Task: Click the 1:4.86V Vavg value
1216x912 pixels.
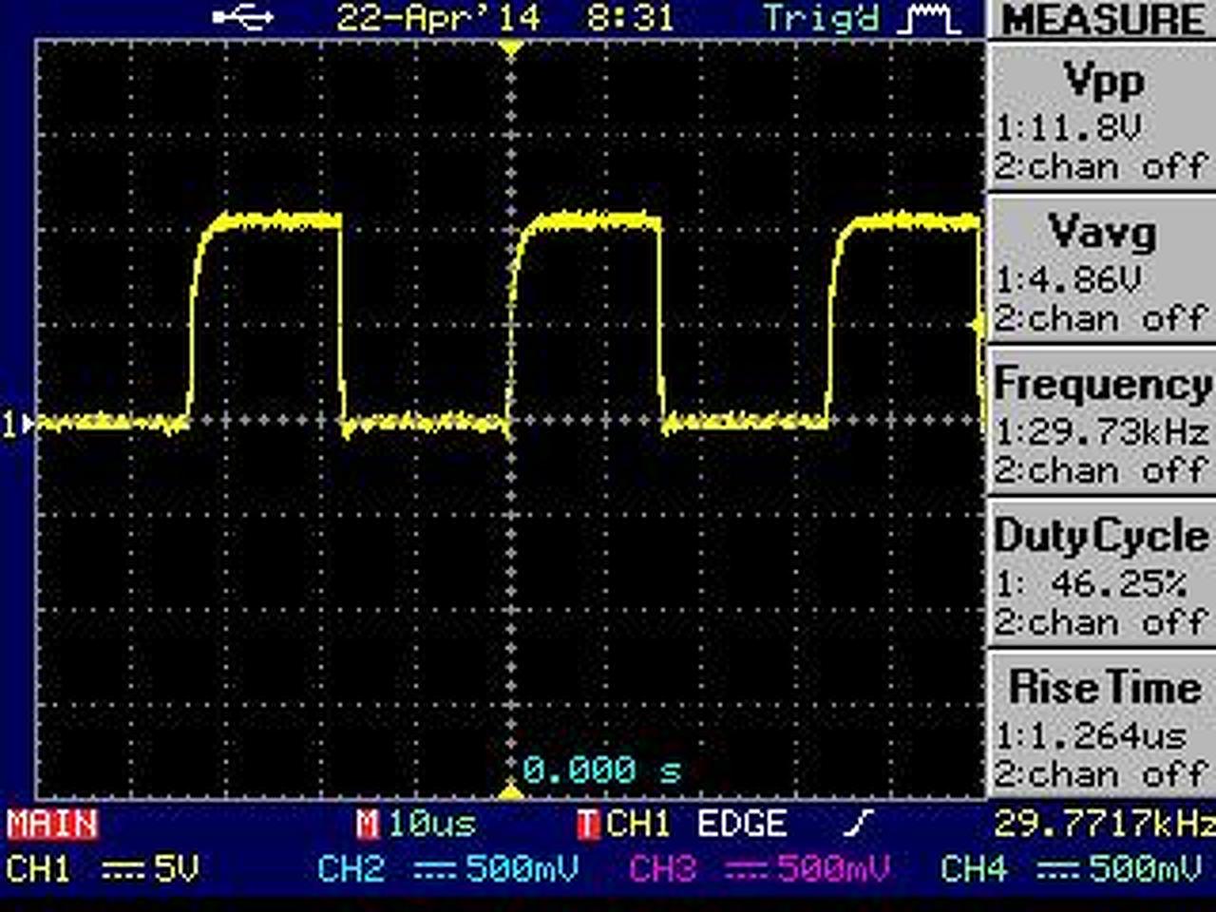Action: [1068, 279]
